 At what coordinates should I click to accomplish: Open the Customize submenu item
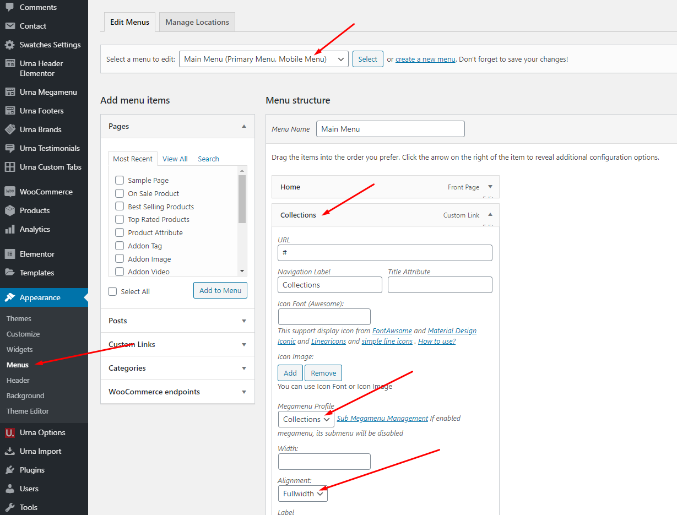[23, 334]
